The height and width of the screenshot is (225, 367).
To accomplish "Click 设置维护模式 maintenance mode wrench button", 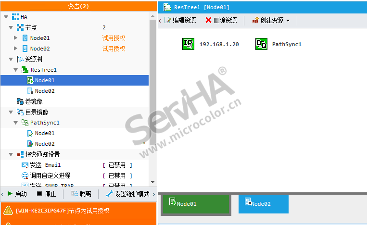I will [x=127, y=194].
